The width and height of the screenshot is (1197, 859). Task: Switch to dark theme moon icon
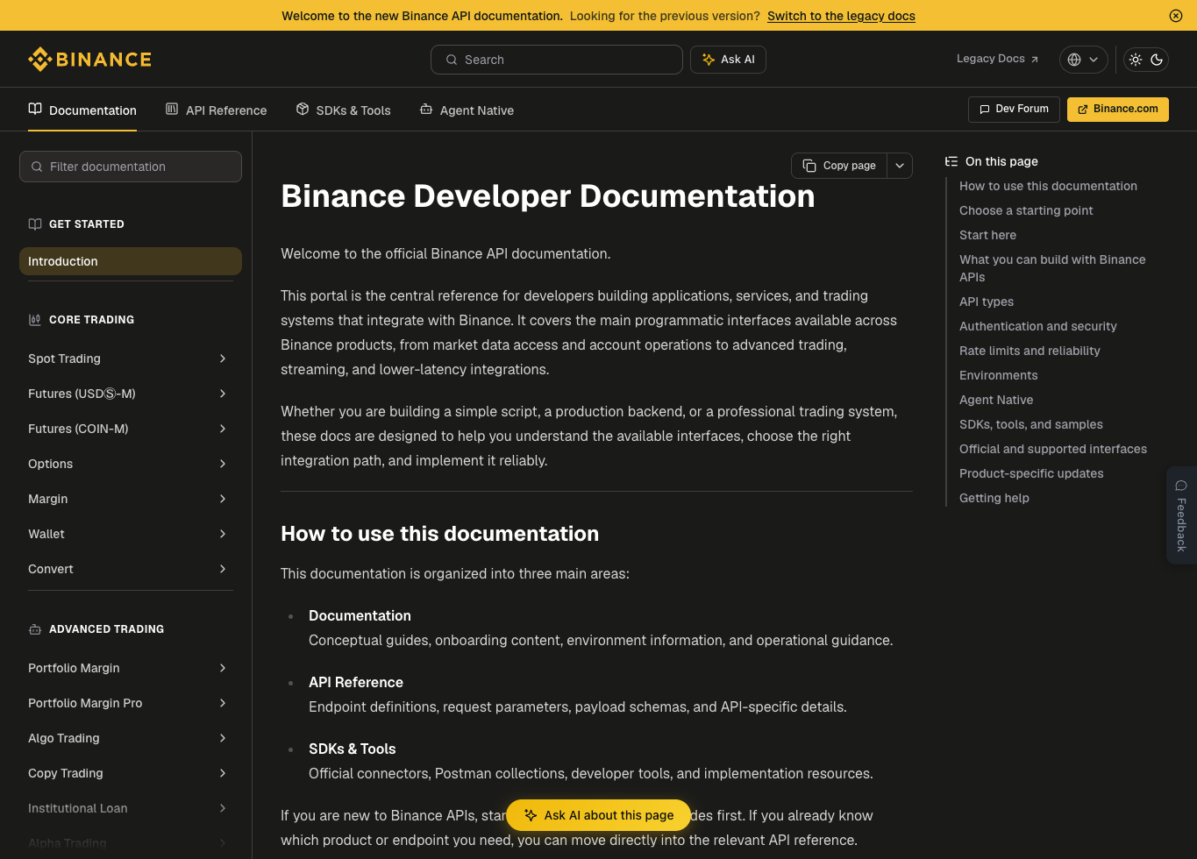click(x=1157, y=60)
